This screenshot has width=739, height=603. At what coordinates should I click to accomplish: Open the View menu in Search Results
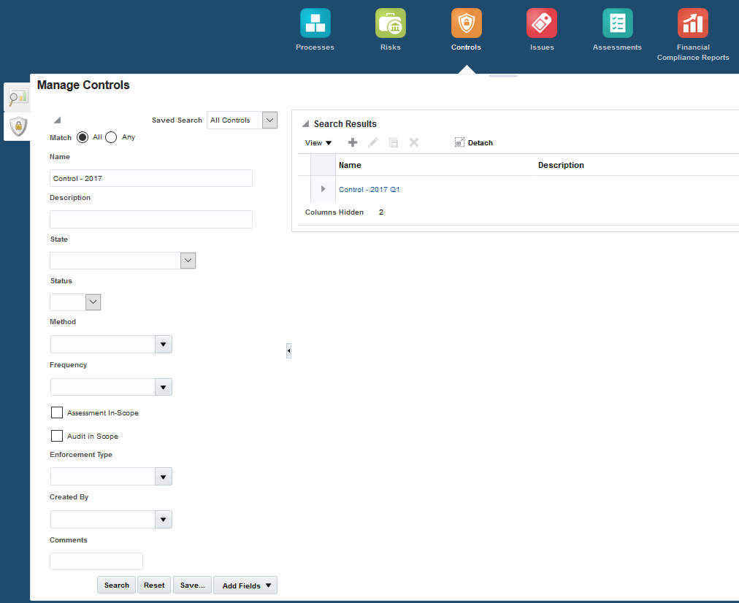pyautogui.click(x=318, y=142)
